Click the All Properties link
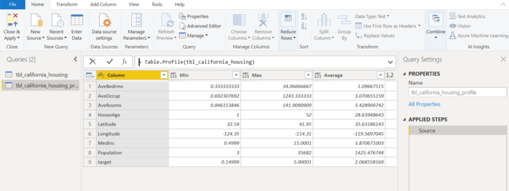509x191 pixels. click(x=424, y=104)
